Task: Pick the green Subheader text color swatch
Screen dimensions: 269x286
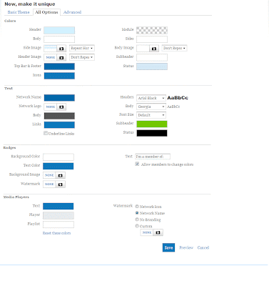Action: pos(152,124)
